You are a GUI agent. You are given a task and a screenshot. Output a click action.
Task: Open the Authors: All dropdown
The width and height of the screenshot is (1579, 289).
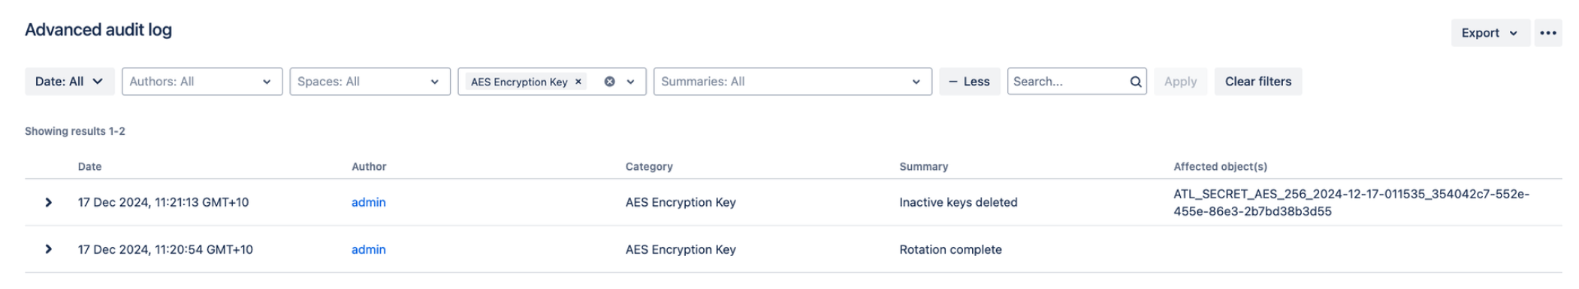(202, 82)
